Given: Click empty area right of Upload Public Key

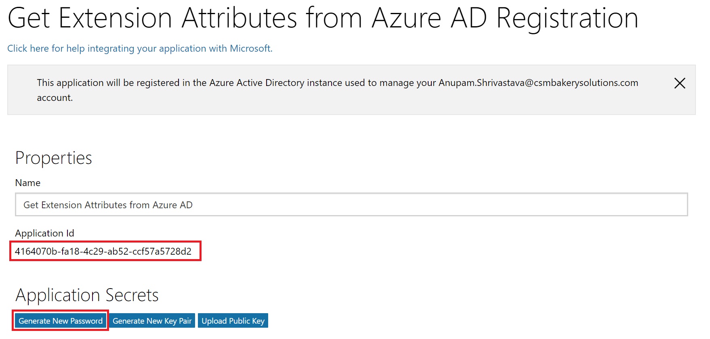Looking at the screenshot, I should pyautogui.click(x=485, y=321).
